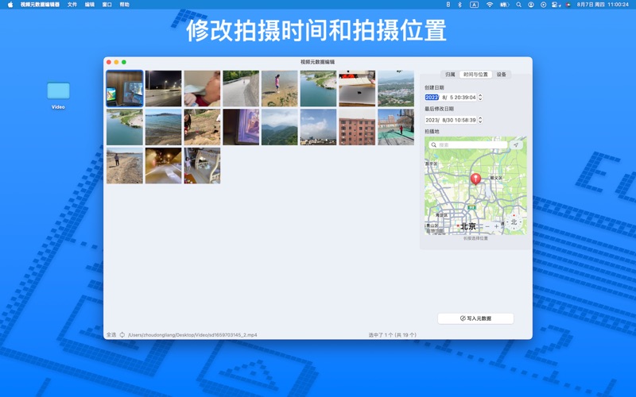This screenshot has height=397, width=636.
Task: Click the refresh icon beside 全选
Action: (x=122, y=335)
